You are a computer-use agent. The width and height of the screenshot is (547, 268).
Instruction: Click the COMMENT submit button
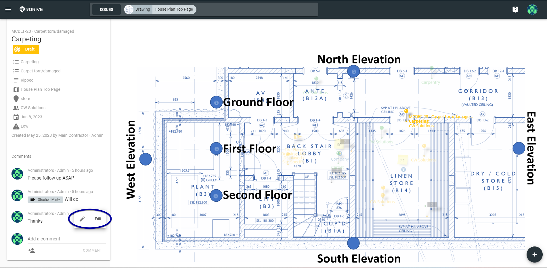(92, 250)
